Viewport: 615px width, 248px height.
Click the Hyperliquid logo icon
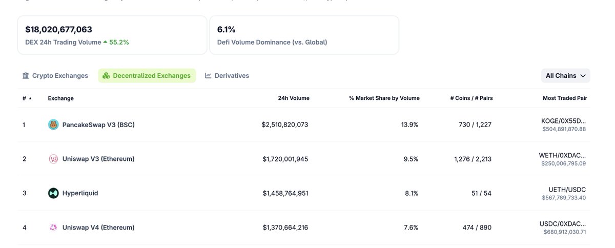point(53,193)
